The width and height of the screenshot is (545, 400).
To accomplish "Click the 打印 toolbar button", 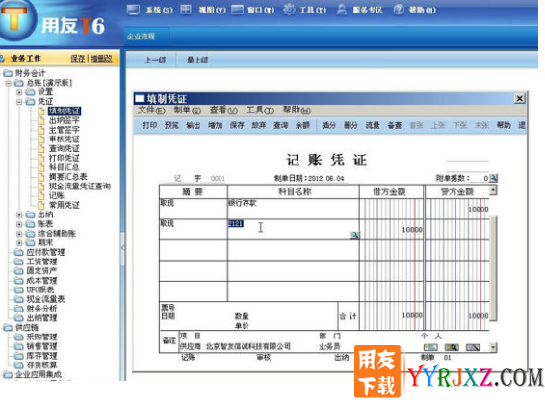I will pos(150,125).
